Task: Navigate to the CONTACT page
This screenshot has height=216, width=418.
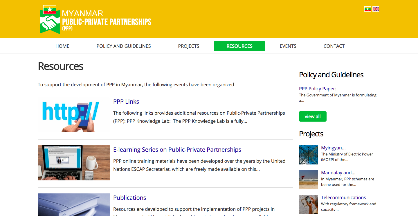Action: tap(334, 46)
